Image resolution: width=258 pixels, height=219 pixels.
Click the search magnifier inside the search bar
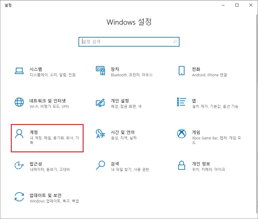click(175, 42)
